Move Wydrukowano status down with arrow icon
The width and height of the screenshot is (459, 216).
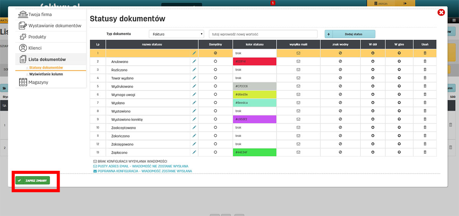coord(373,86)
